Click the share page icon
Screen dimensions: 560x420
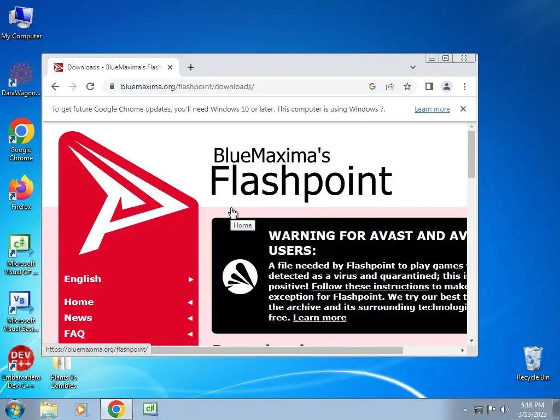click(389, 86)
